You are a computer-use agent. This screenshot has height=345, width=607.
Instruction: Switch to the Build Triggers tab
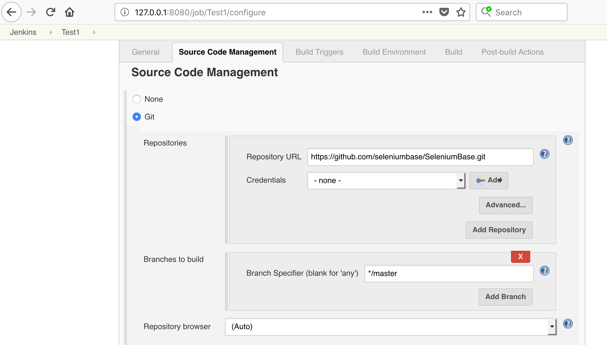319,52
